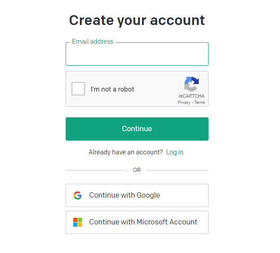The image size is (280, 253).
Task: Choose Continue with Google sign-up
Action: pyautogui.click(x=137, y=195)
